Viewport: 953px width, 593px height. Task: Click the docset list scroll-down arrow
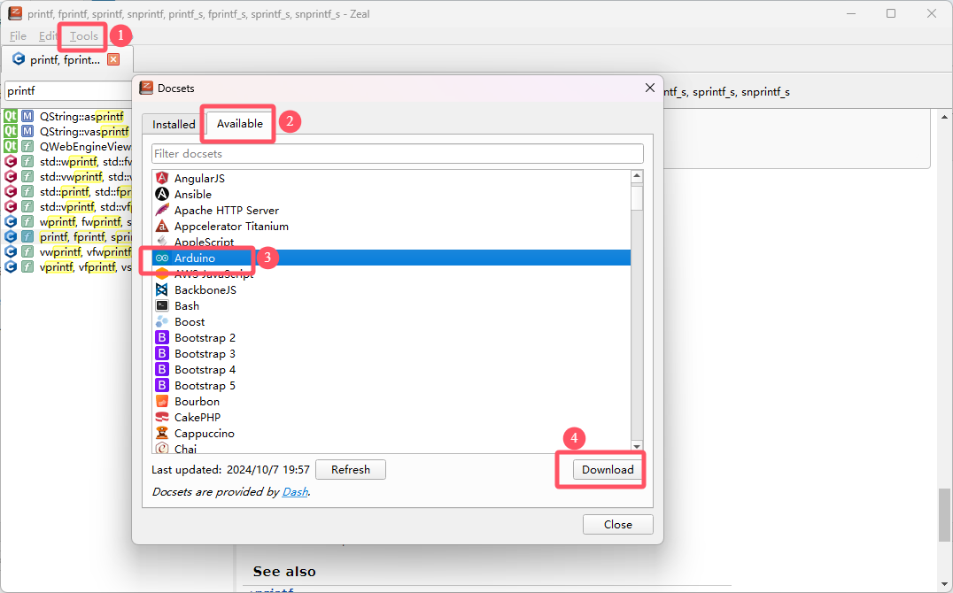(x=637, y=447)
